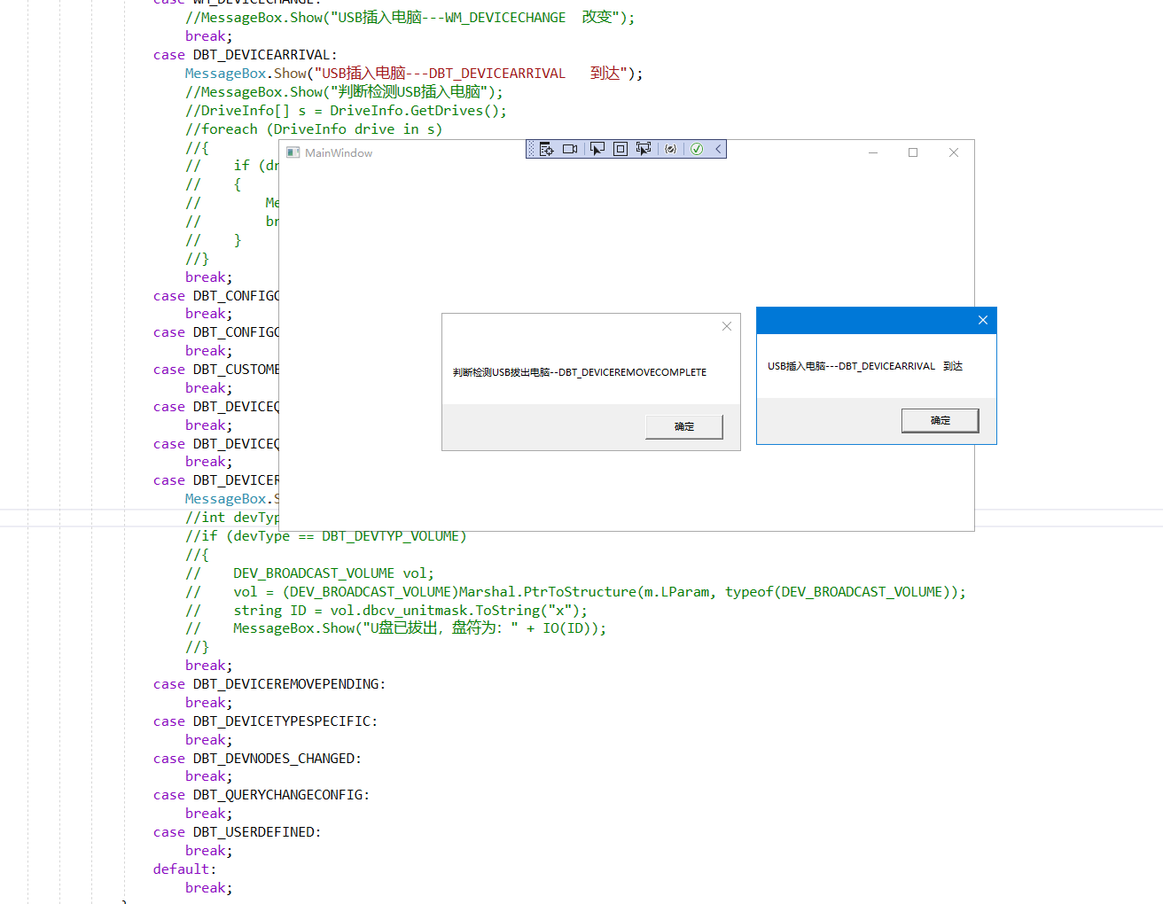
Task: Click 'case DBT_DEVICETYPESPECIFIC:' code line
Action: tap(265, 721)
